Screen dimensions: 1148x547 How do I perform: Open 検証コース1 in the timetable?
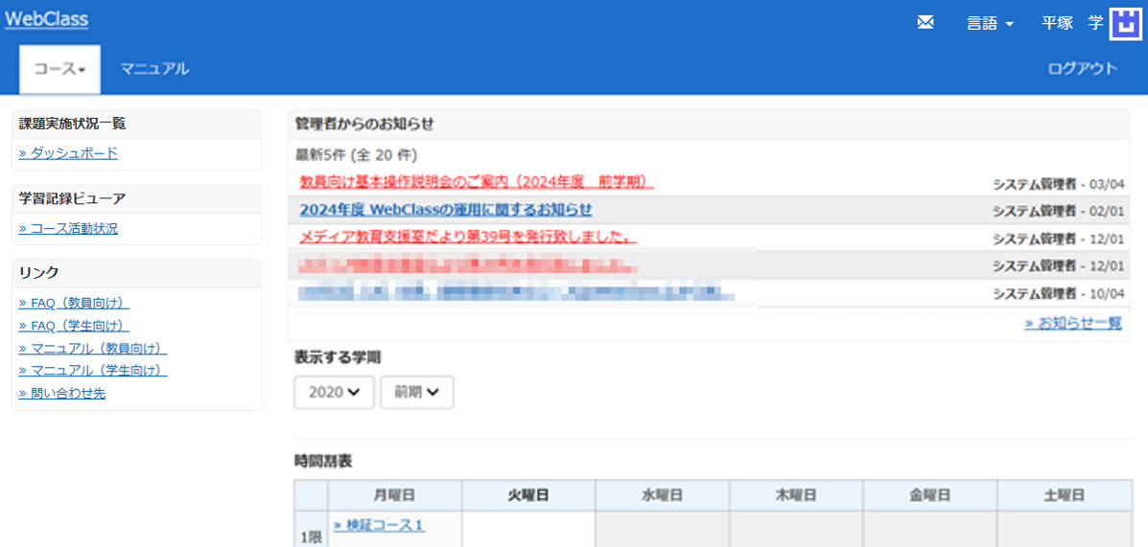click(379, 525)
